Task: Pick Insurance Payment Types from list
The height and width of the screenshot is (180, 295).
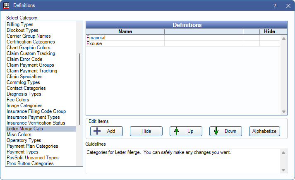Action: pos(33,117)
